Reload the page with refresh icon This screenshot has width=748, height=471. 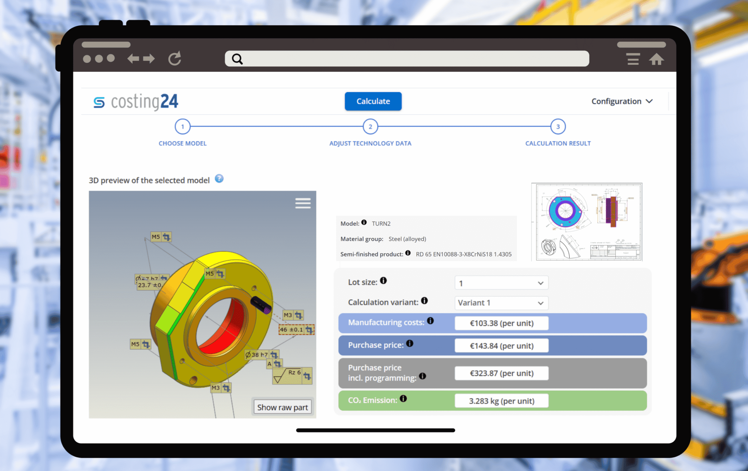174,58
